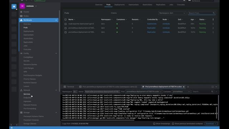The image size is (229, 129).
Task: Close the Pod logs dock tab
Action: (184, 87)
